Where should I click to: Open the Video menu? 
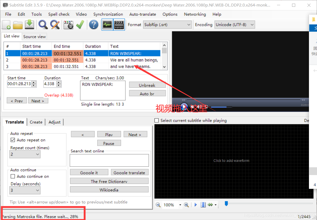tap(81, 14)
